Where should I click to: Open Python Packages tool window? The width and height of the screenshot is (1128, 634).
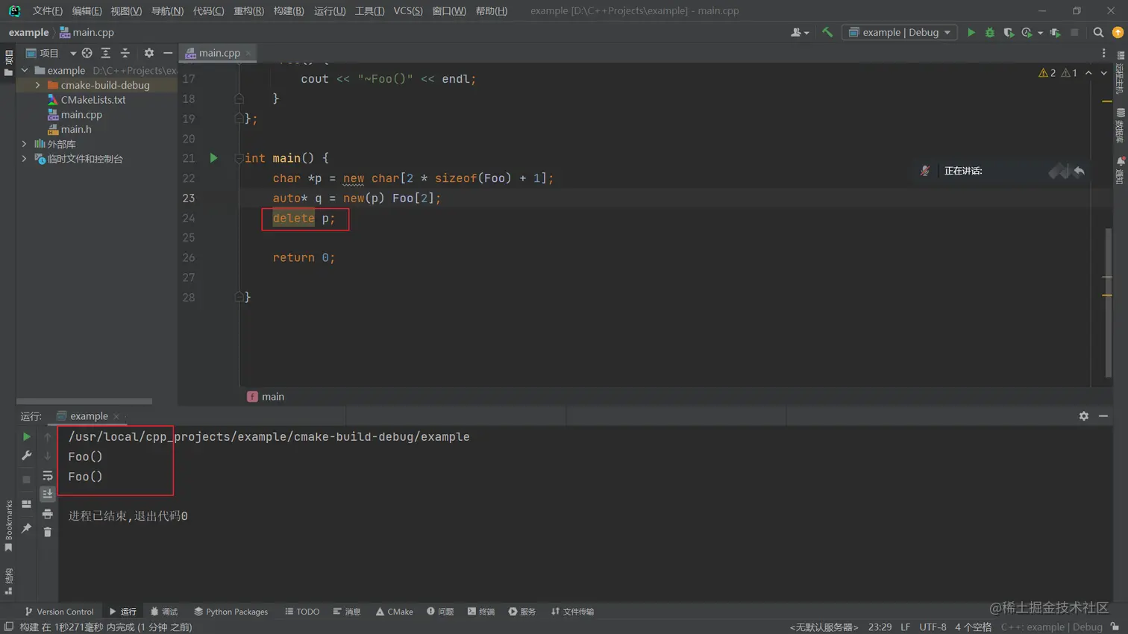pyautogui.click(x=231, y=612)
